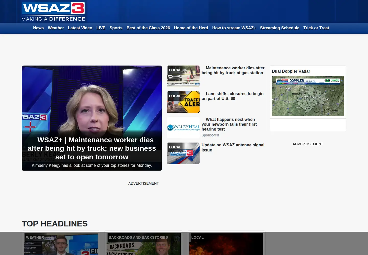Read newborn hearing test sponsored article
The width and height of the screenshot is (368, 255).
coord(229,124)
